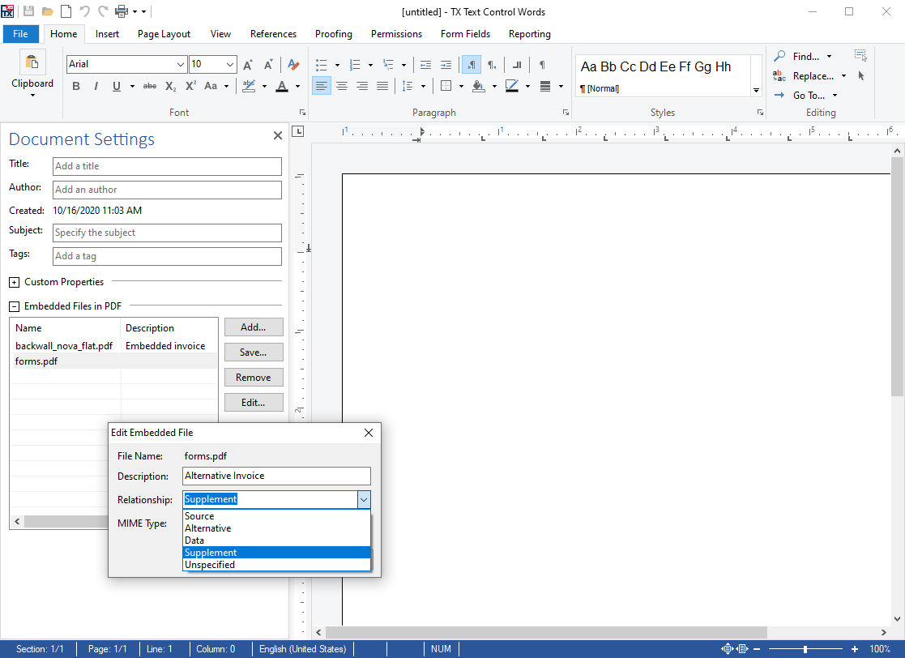This screenshot has width=905, height=658.
Task: Undo the last action
Action: click(x=84, y=11)
